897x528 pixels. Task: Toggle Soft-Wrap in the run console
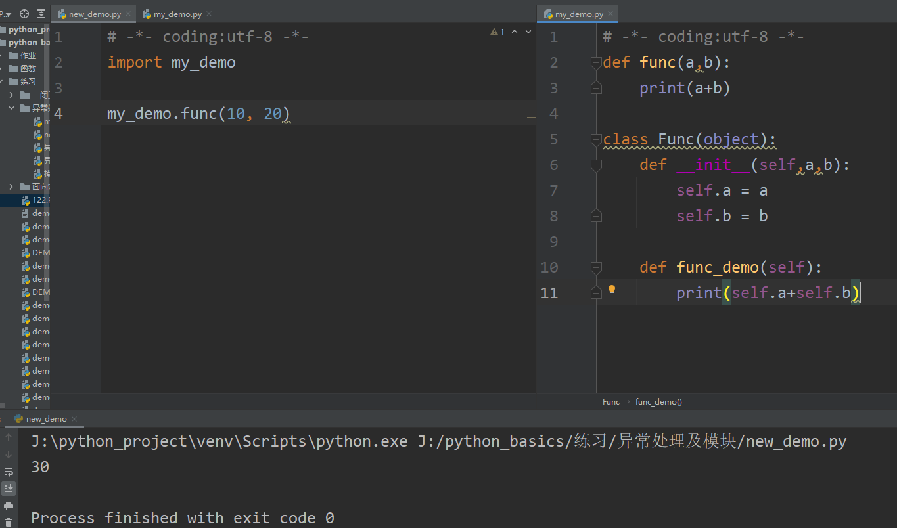tap(9, 471)
